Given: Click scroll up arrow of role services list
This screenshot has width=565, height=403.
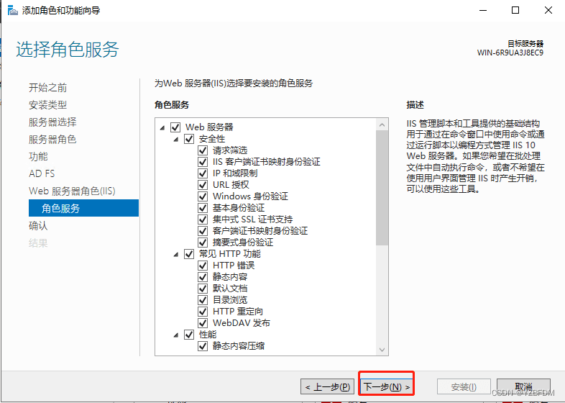Looking at the screenshot, I should [x=382, y=124].
